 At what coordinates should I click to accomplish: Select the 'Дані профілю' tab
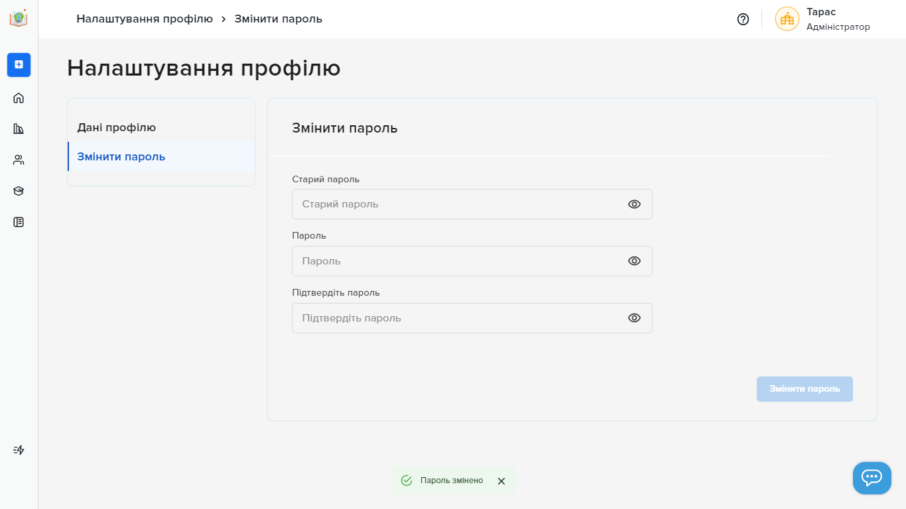(161, 127)
